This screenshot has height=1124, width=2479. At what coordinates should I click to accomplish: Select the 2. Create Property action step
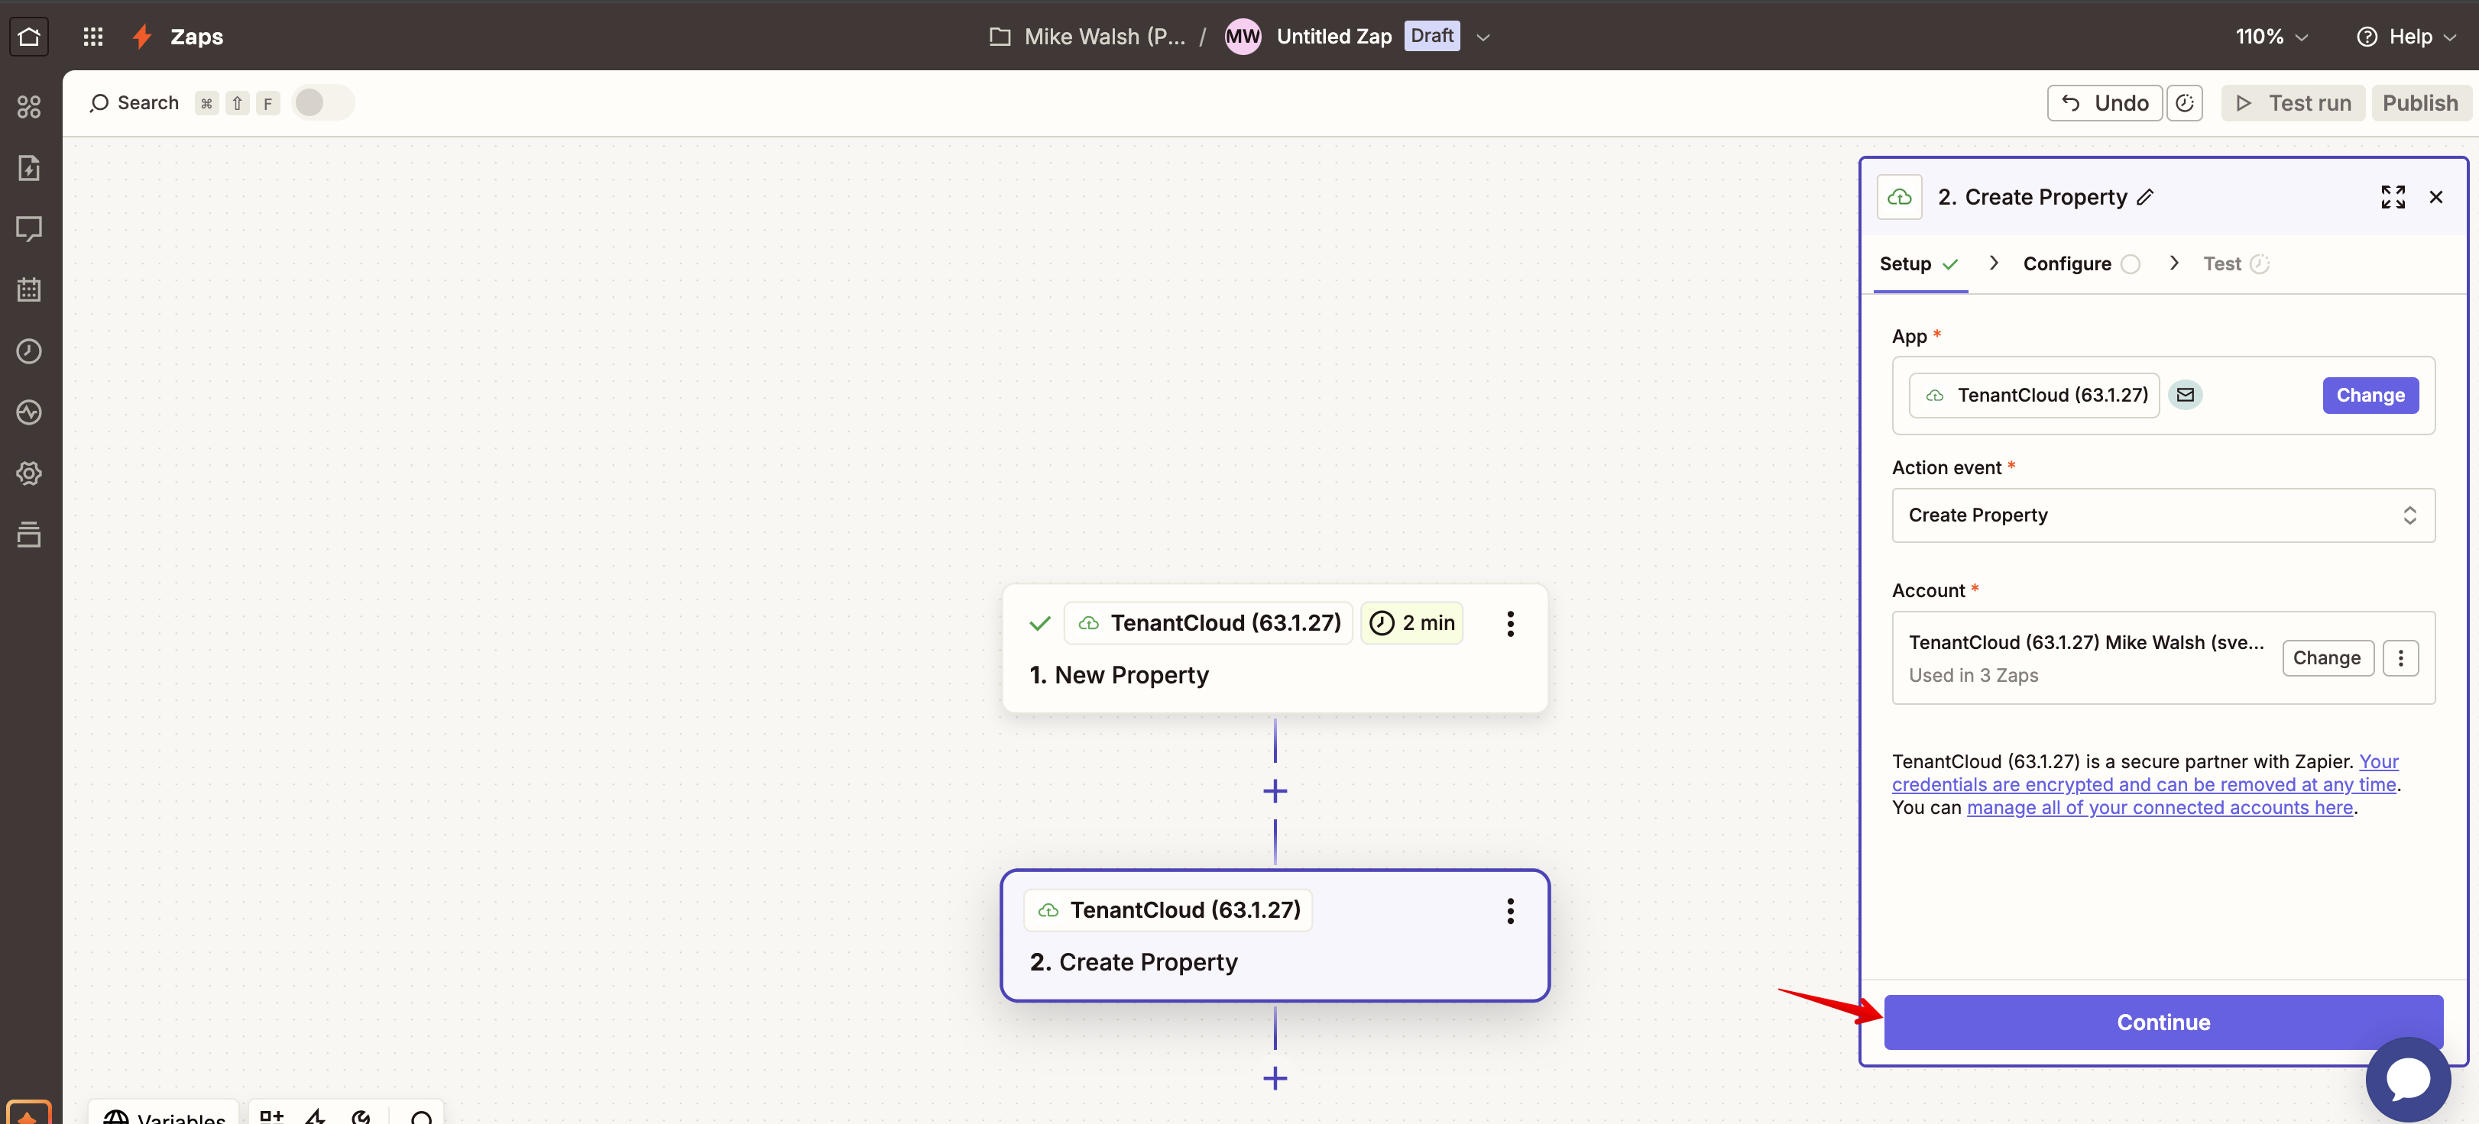[x=1274, y=935]
